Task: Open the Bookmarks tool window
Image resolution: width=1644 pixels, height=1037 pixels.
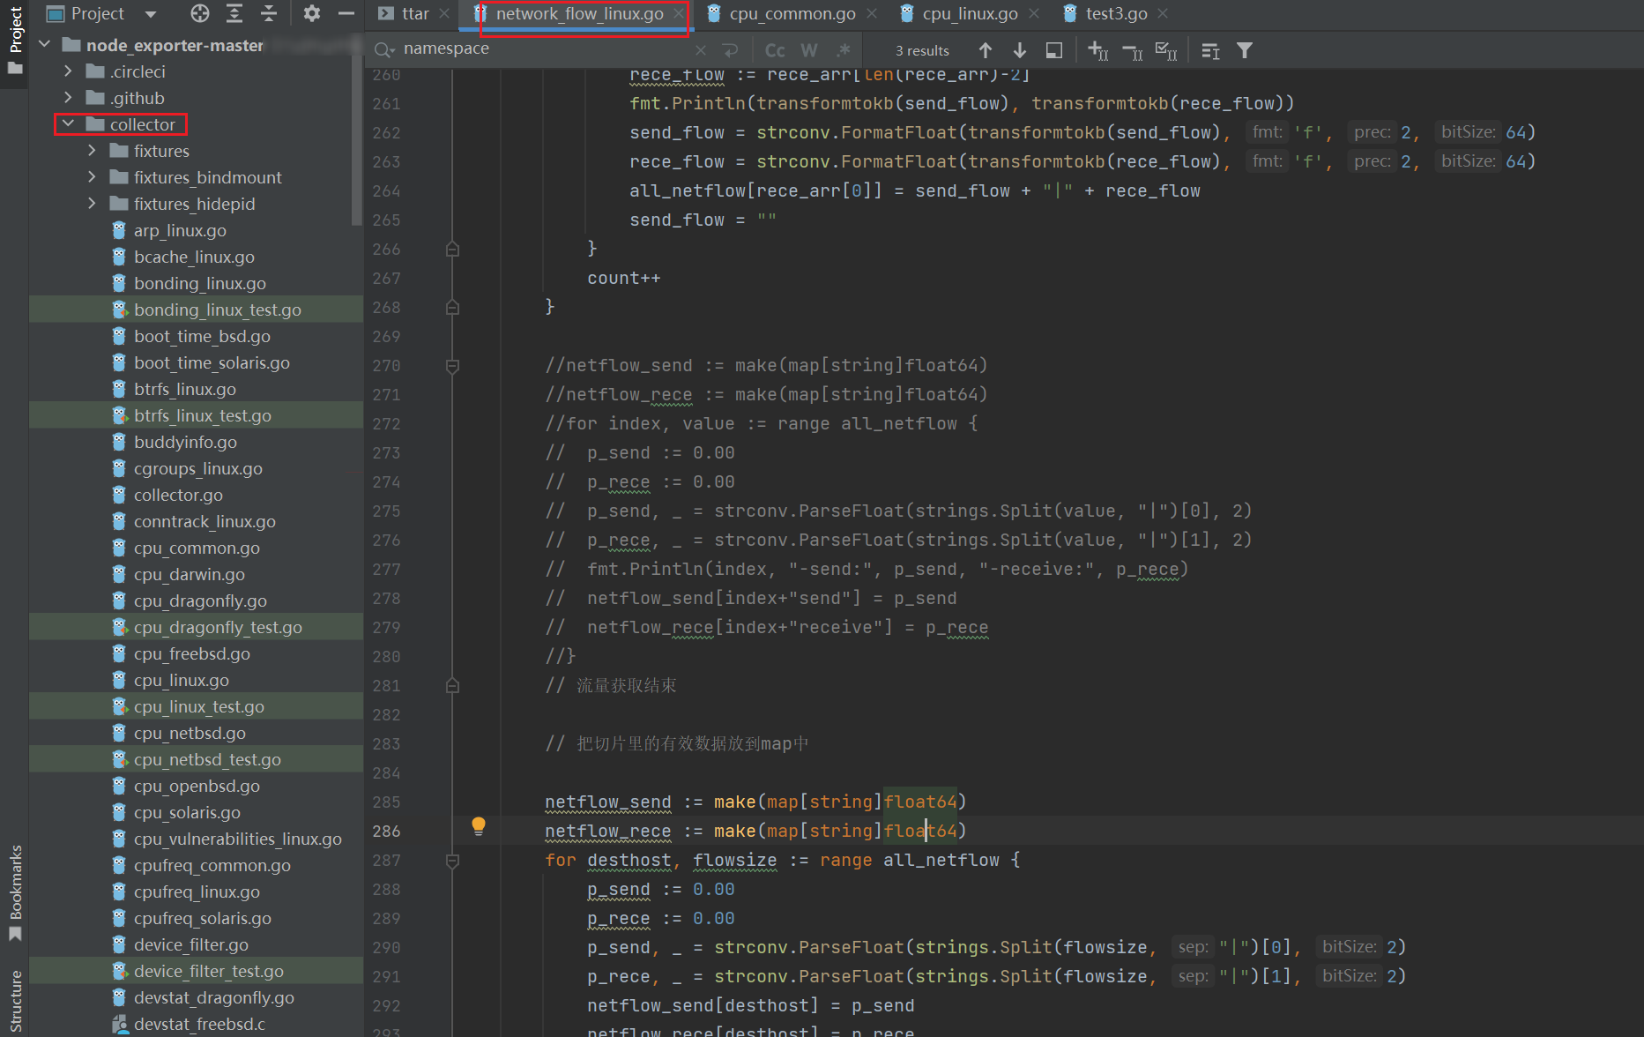Action: pyautogui.click(x=15, y=892)
